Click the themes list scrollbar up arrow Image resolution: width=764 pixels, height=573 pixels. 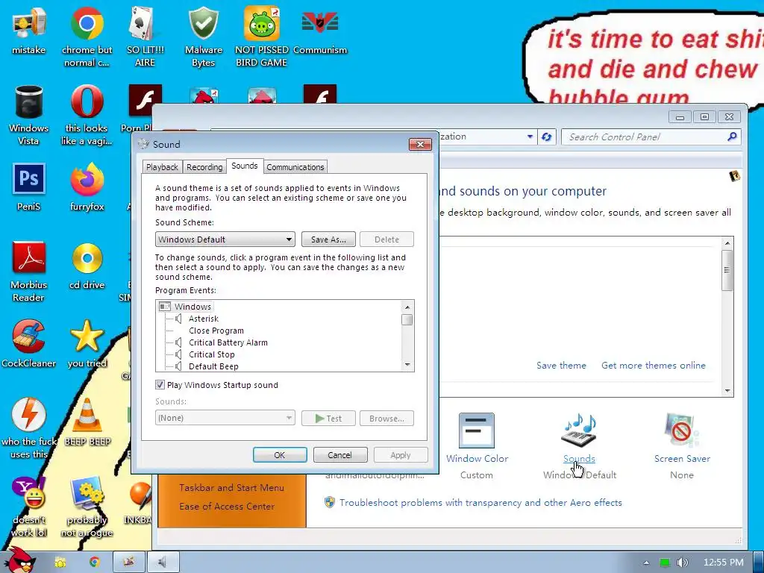(x=727, y=243)
